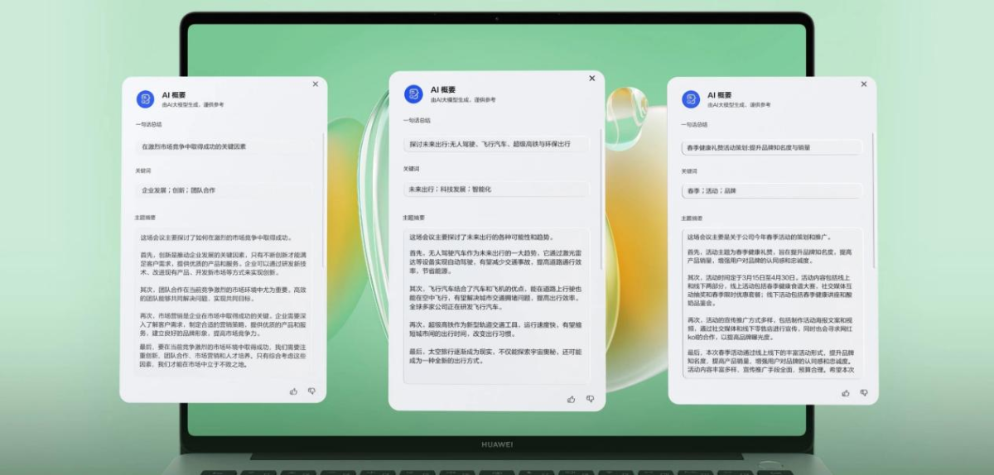Close the 未来出行 AI summary panel
The height and width of the screenshot is (475, 994).
591,78
